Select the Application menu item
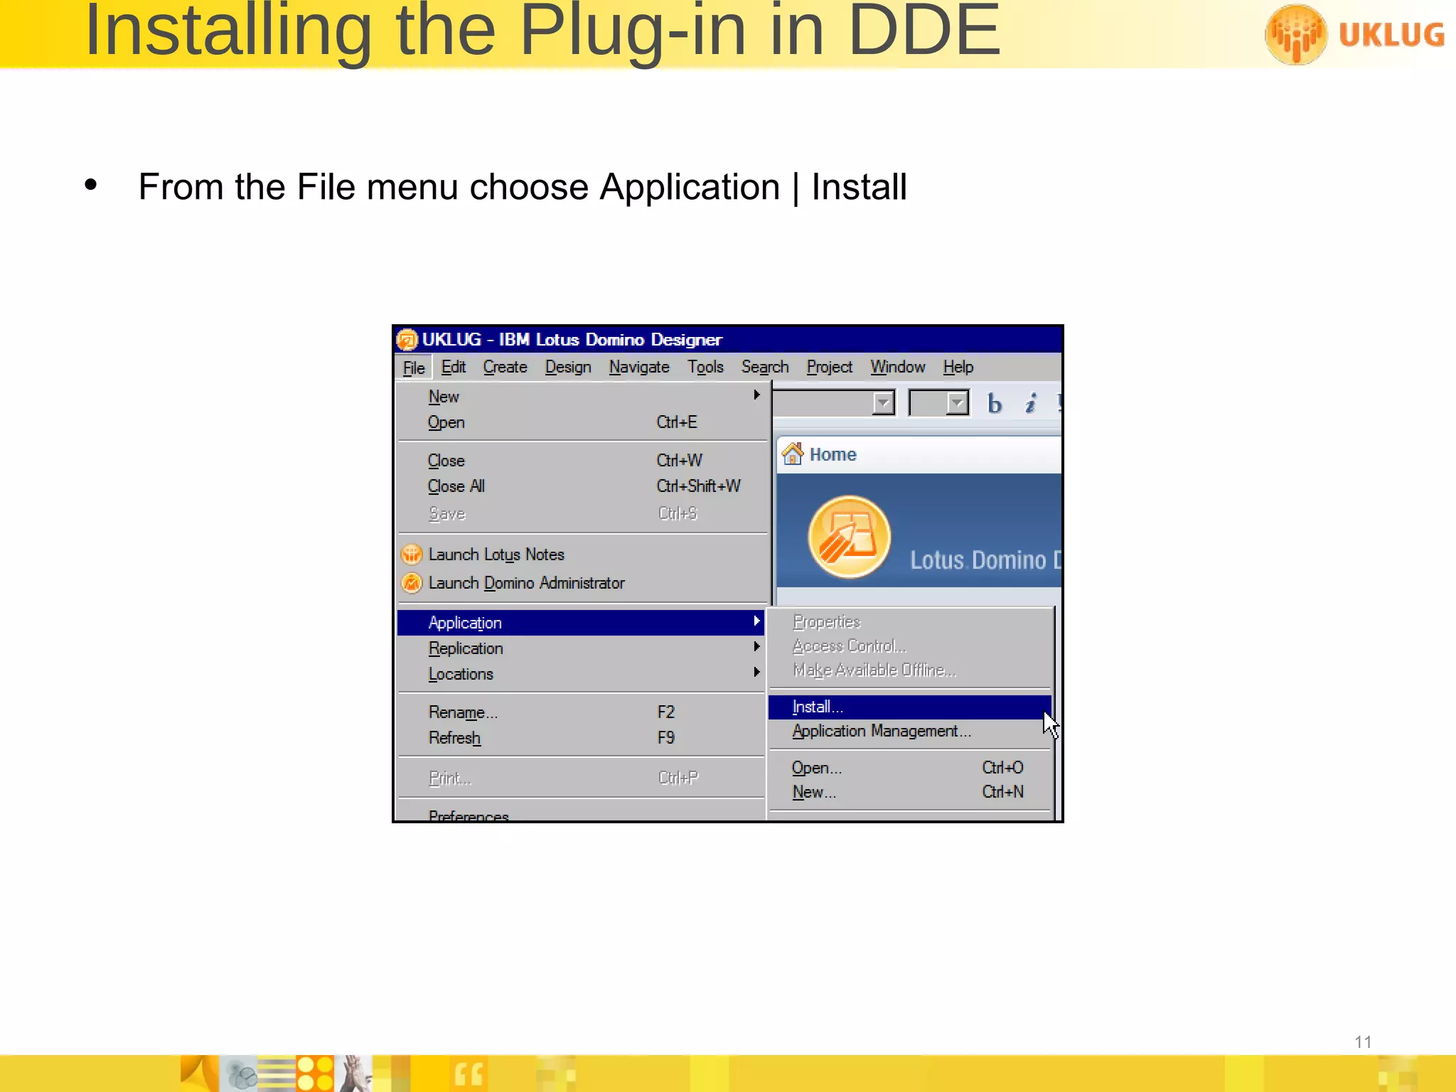 click(582, 622)
